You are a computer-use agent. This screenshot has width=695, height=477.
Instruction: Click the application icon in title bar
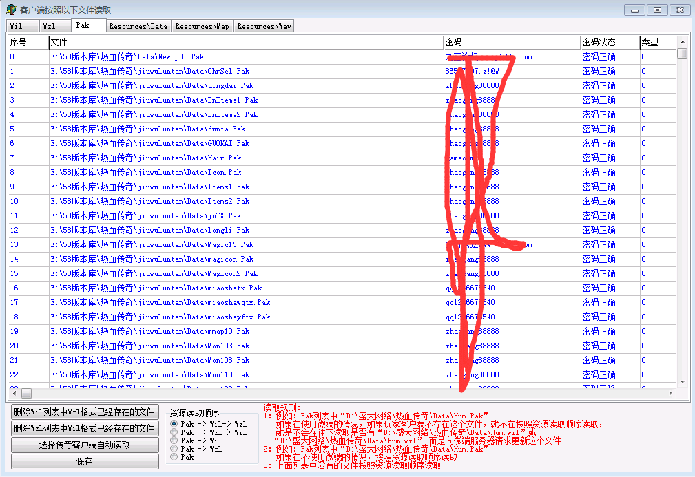point(11,10)
